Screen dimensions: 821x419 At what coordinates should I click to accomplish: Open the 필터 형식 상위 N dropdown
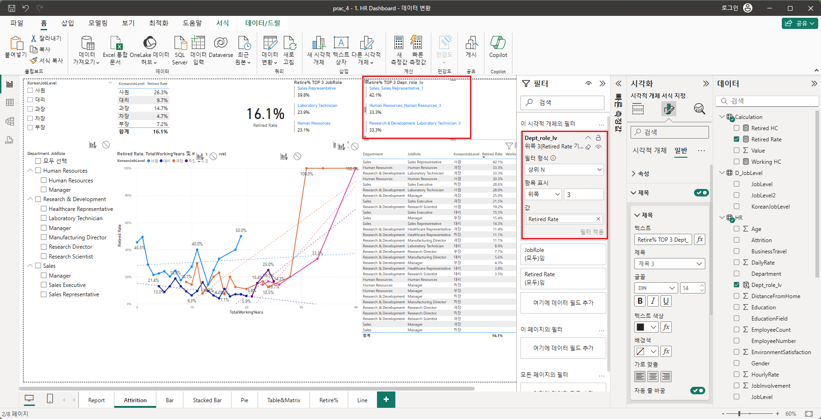[x=564, y=170]
